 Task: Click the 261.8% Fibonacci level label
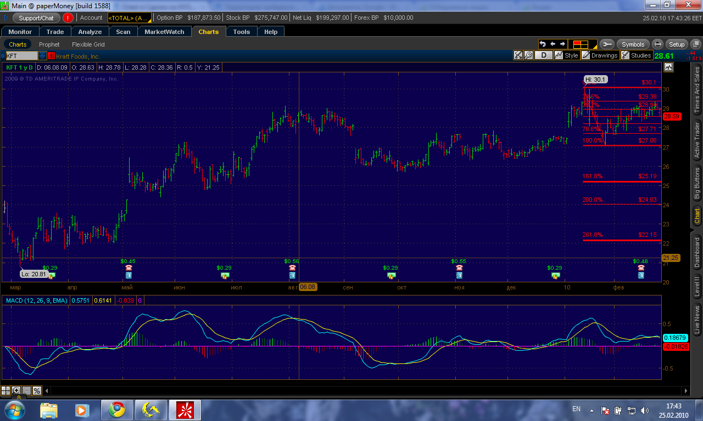click(x=593, y=235)
